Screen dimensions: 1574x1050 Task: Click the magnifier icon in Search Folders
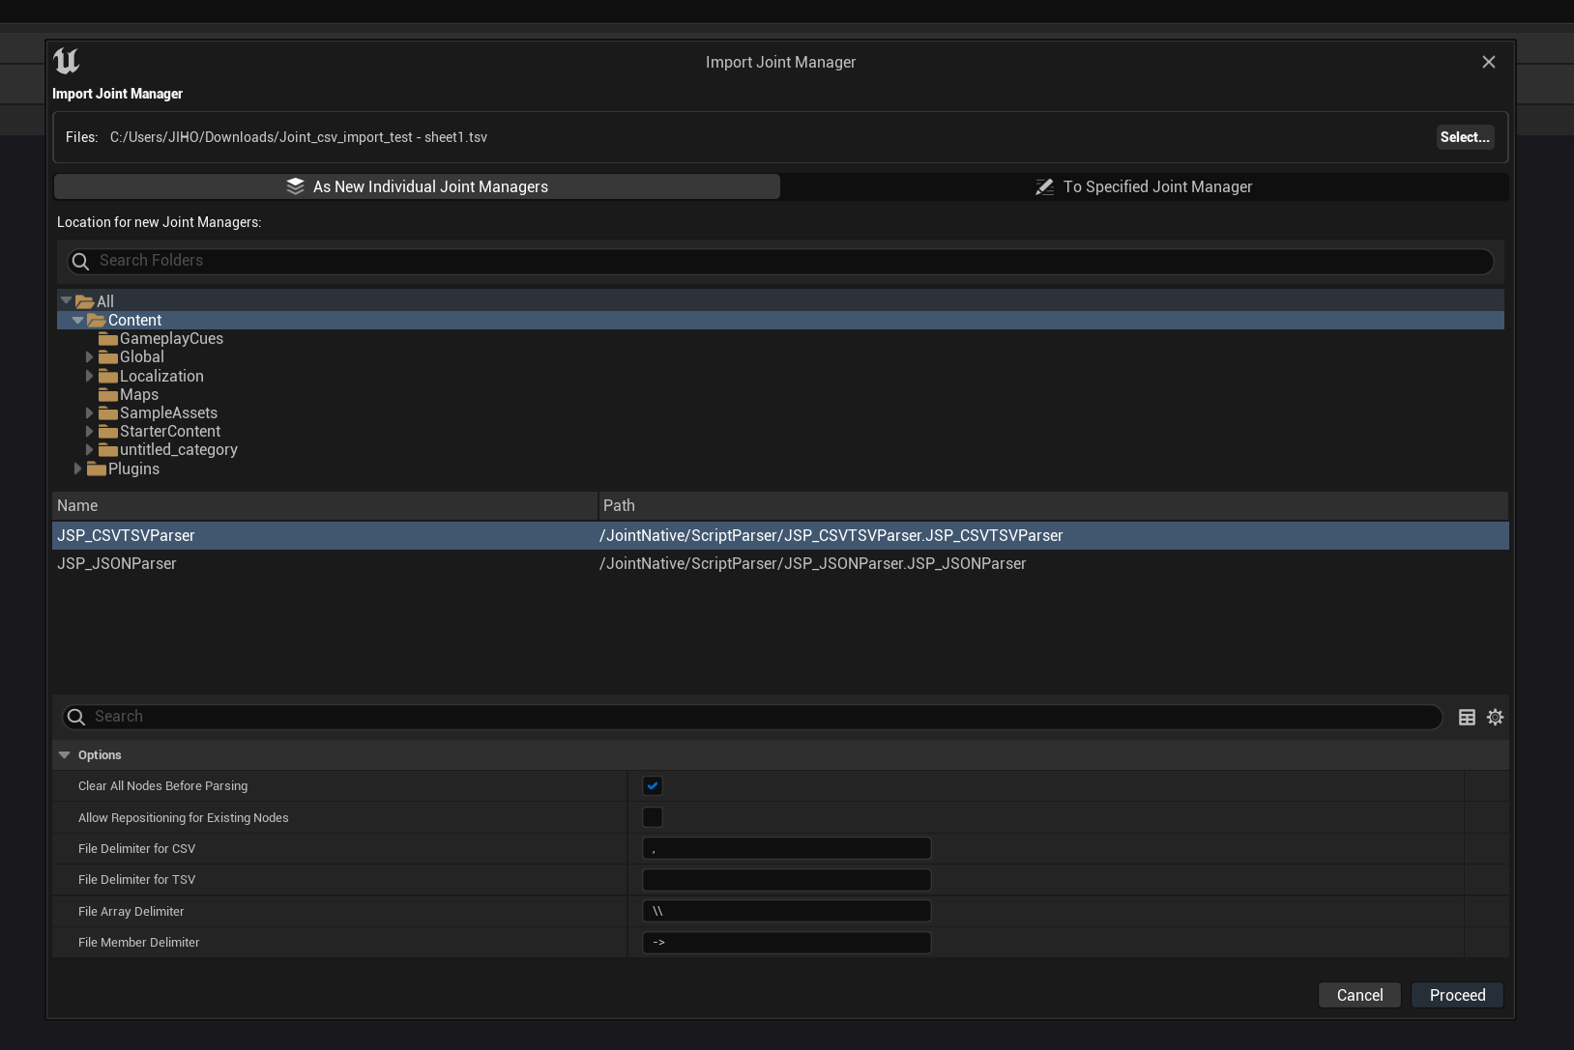pyautogui.click(x=81, y=262)
